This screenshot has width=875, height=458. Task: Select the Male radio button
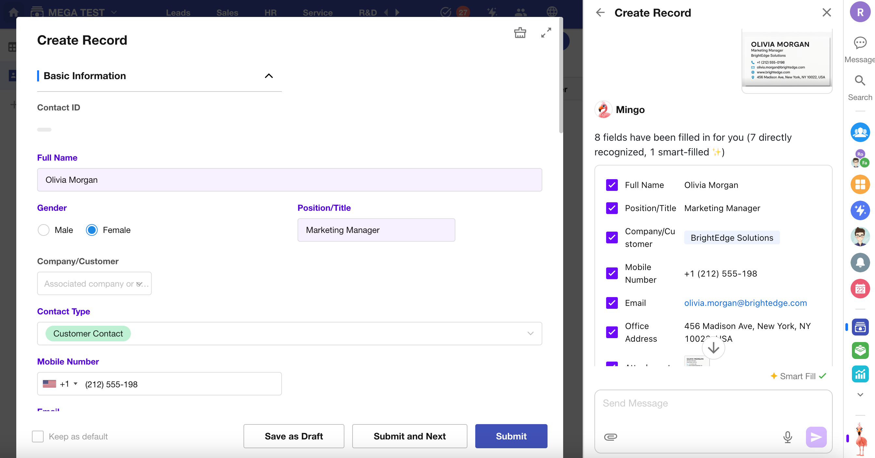click(x=44, y=230)
